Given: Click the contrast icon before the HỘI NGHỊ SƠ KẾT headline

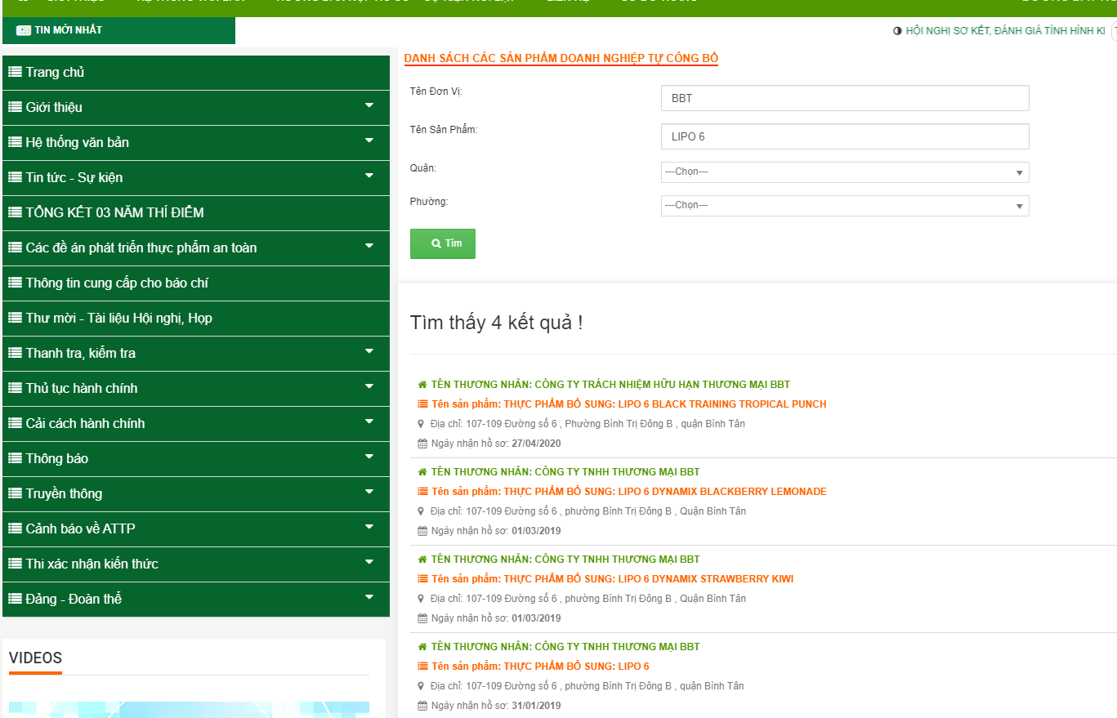Looking at the screenshot, I should 897,30.
